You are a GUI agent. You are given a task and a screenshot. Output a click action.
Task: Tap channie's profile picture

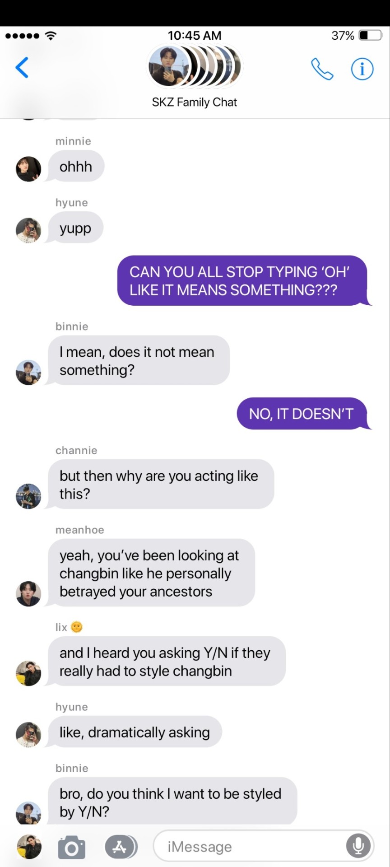point(28,496)
